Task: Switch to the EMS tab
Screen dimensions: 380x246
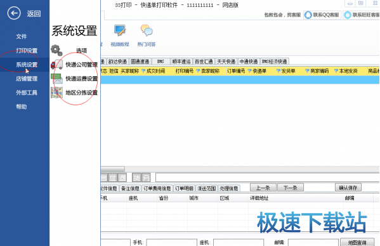Action: point(161,61)
